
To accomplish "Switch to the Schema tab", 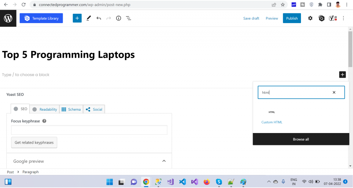I will (x=71, y=109).
